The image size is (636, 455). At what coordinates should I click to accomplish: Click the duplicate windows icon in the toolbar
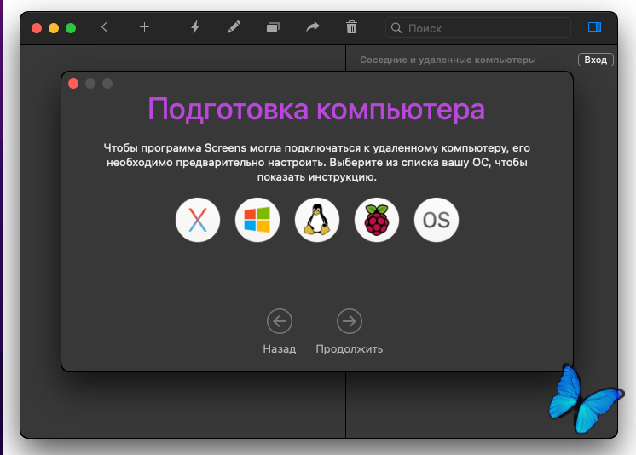(273, 27)
